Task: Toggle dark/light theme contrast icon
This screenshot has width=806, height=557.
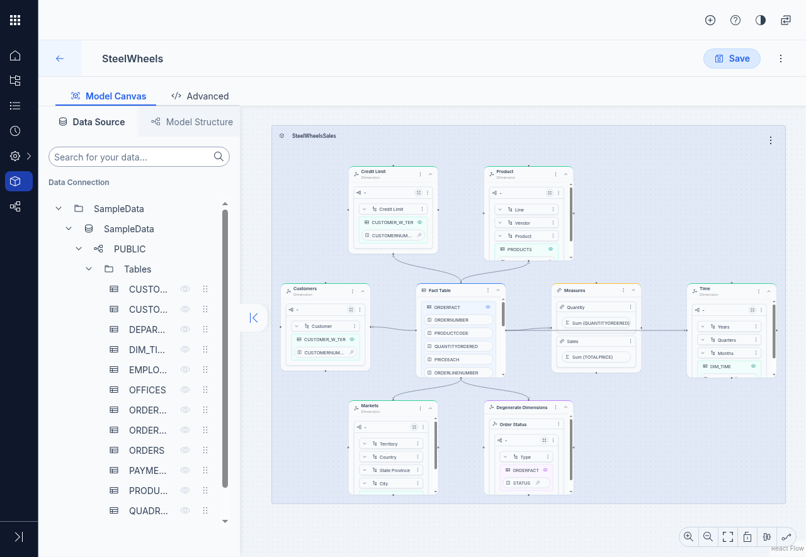Action: click(x=761, y=20)
